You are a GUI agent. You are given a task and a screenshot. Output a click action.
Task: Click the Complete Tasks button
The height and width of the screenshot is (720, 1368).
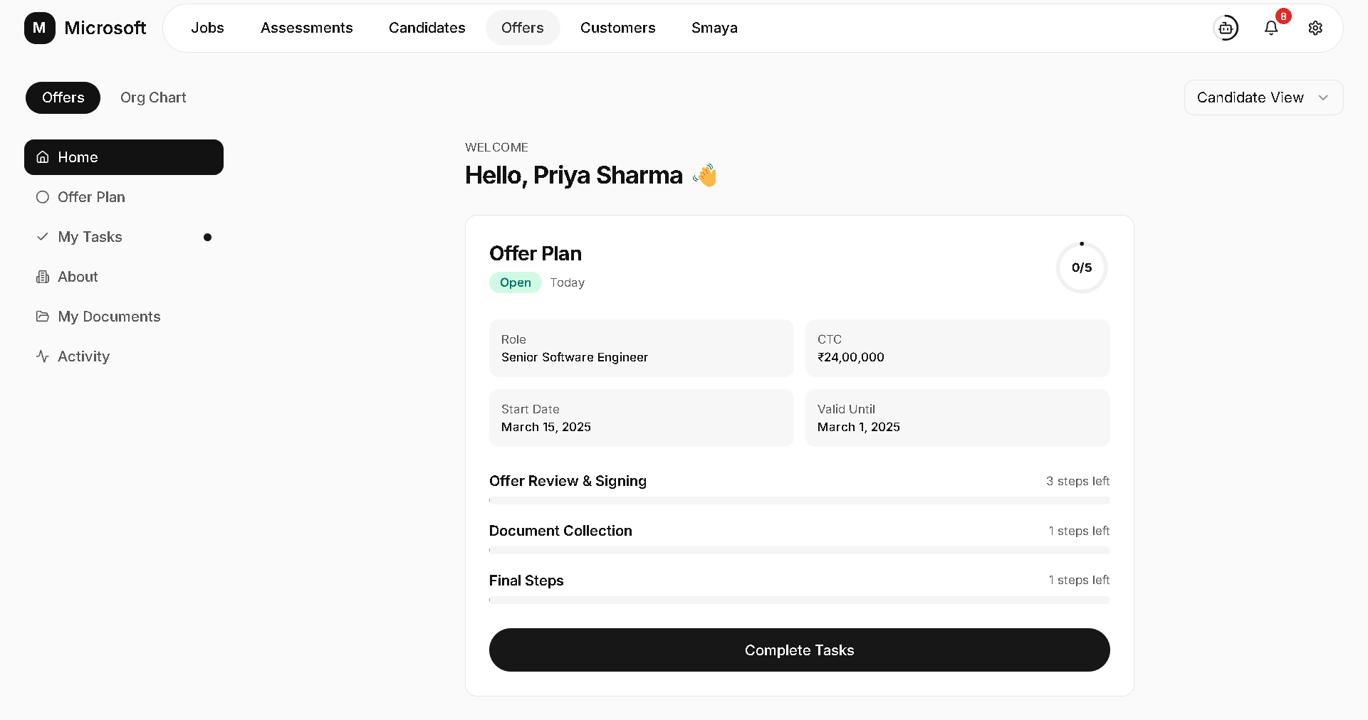(799, 650)
